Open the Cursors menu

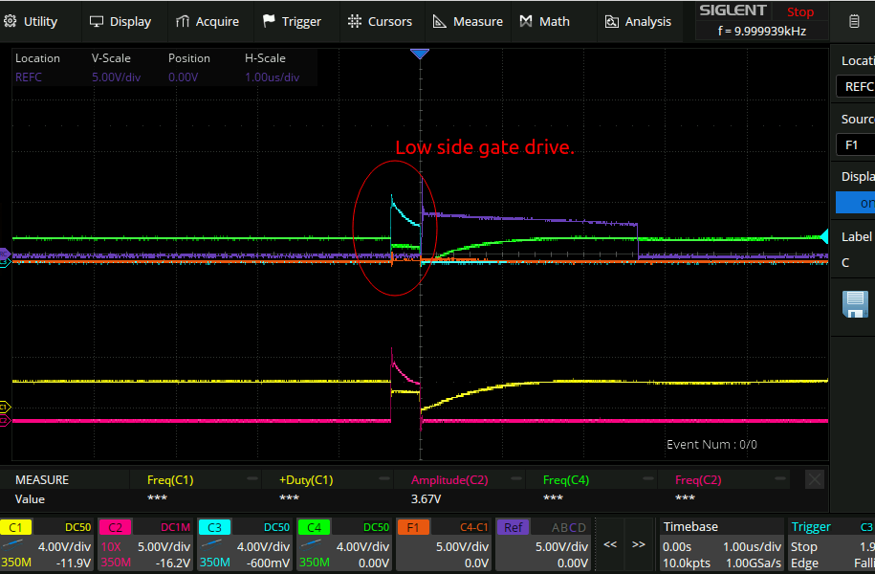(380, 21)
